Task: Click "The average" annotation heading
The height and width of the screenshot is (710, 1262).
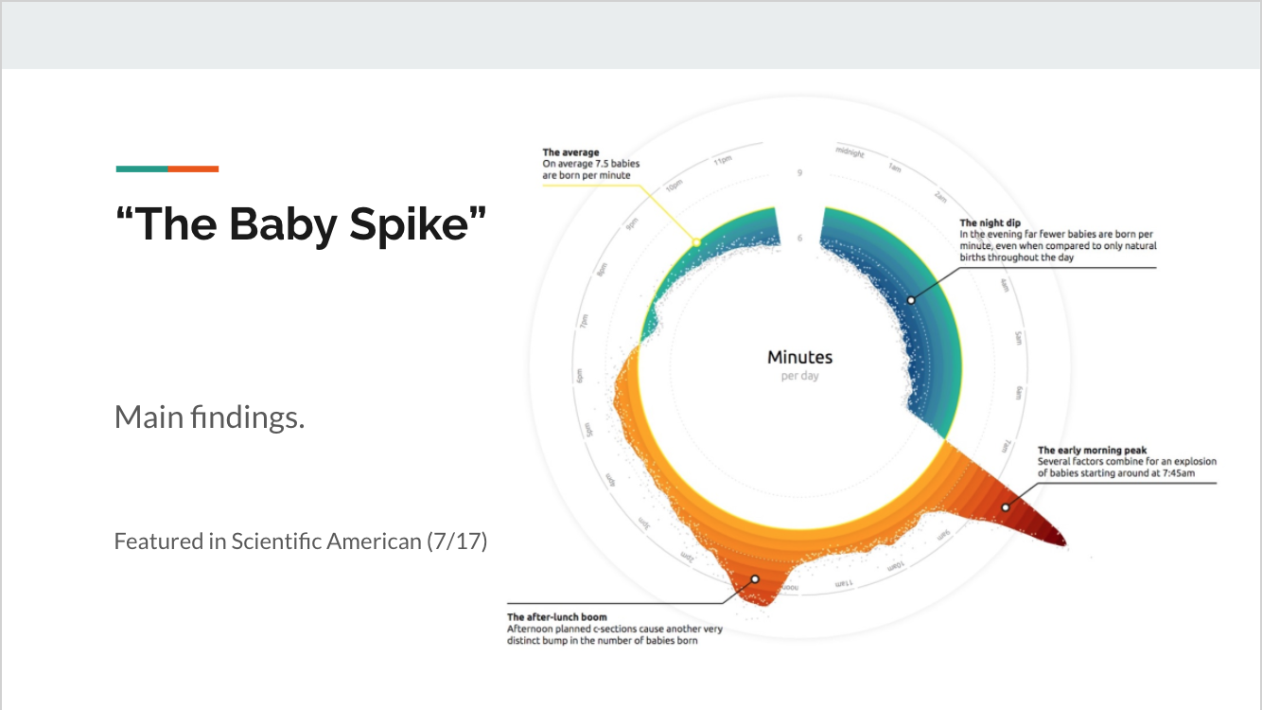Action: tap(570, 152)
